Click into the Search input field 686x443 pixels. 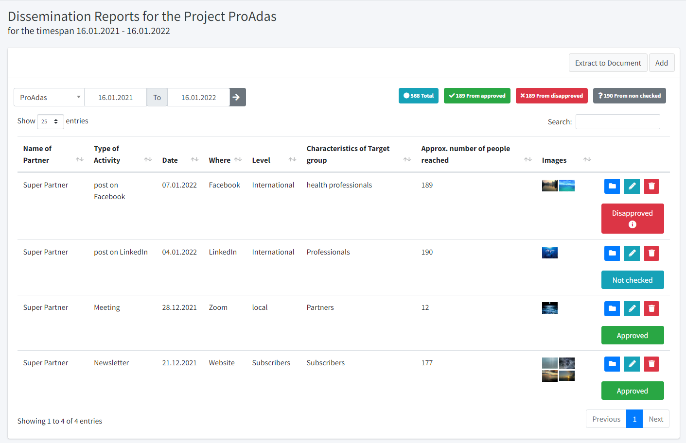click(617, 122)
